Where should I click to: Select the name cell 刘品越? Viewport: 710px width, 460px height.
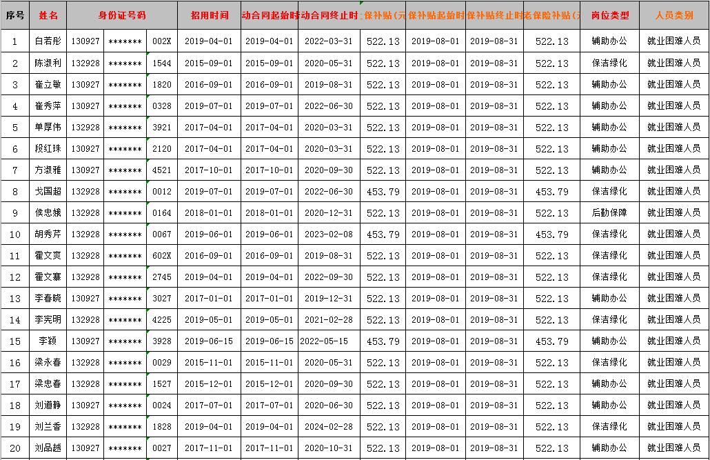pyautogui.click(x=48, y=448)
